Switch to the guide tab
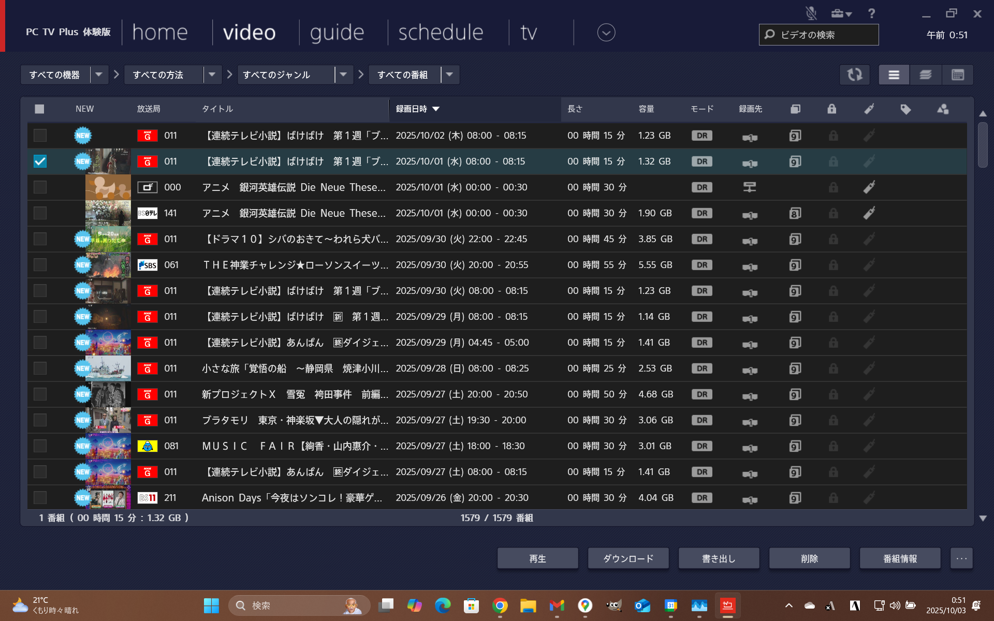The width and height of the screenshot is (994, 621). [337, 33]
